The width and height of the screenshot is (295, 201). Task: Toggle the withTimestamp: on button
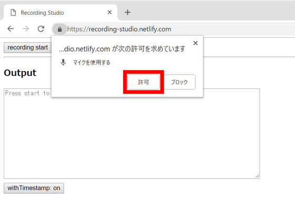coord(34,188)
